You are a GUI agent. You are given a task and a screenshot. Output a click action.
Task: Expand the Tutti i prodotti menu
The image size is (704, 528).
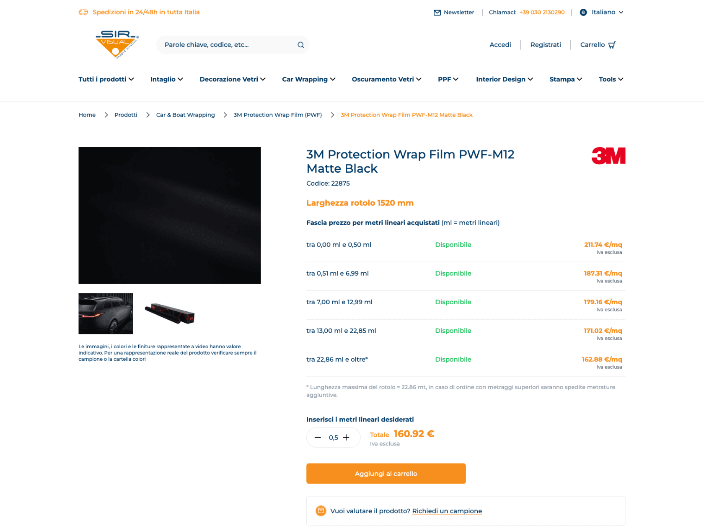pos(106,79)
